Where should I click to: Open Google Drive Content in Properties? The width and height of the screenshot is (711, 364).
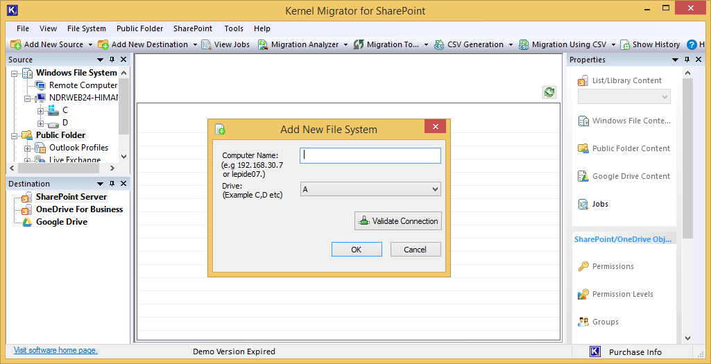coord(631,176)
